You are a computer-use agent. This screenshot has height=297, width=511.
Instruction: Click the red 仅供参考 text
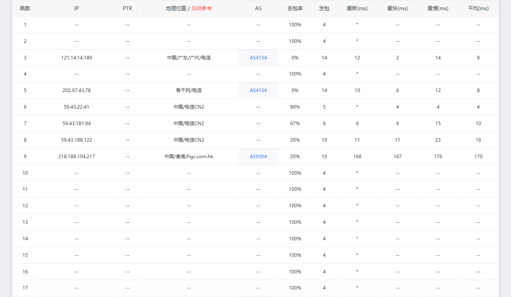202,8
